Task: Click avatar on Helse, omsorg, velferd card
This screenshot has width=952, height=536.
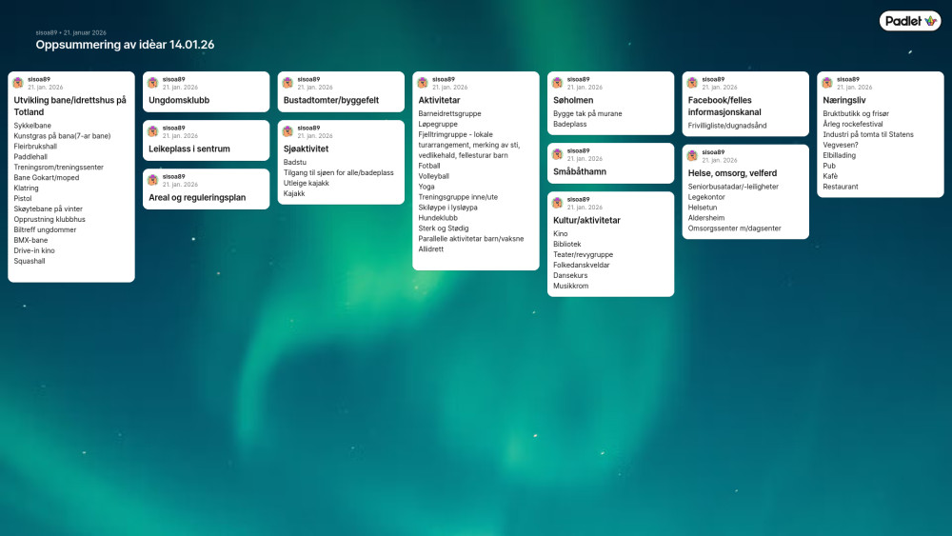Action: coord(692,156)
